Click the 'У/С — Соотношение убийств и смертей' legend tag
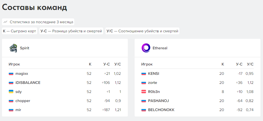This screenshot has height=121, width=263. tap(142, 31)
